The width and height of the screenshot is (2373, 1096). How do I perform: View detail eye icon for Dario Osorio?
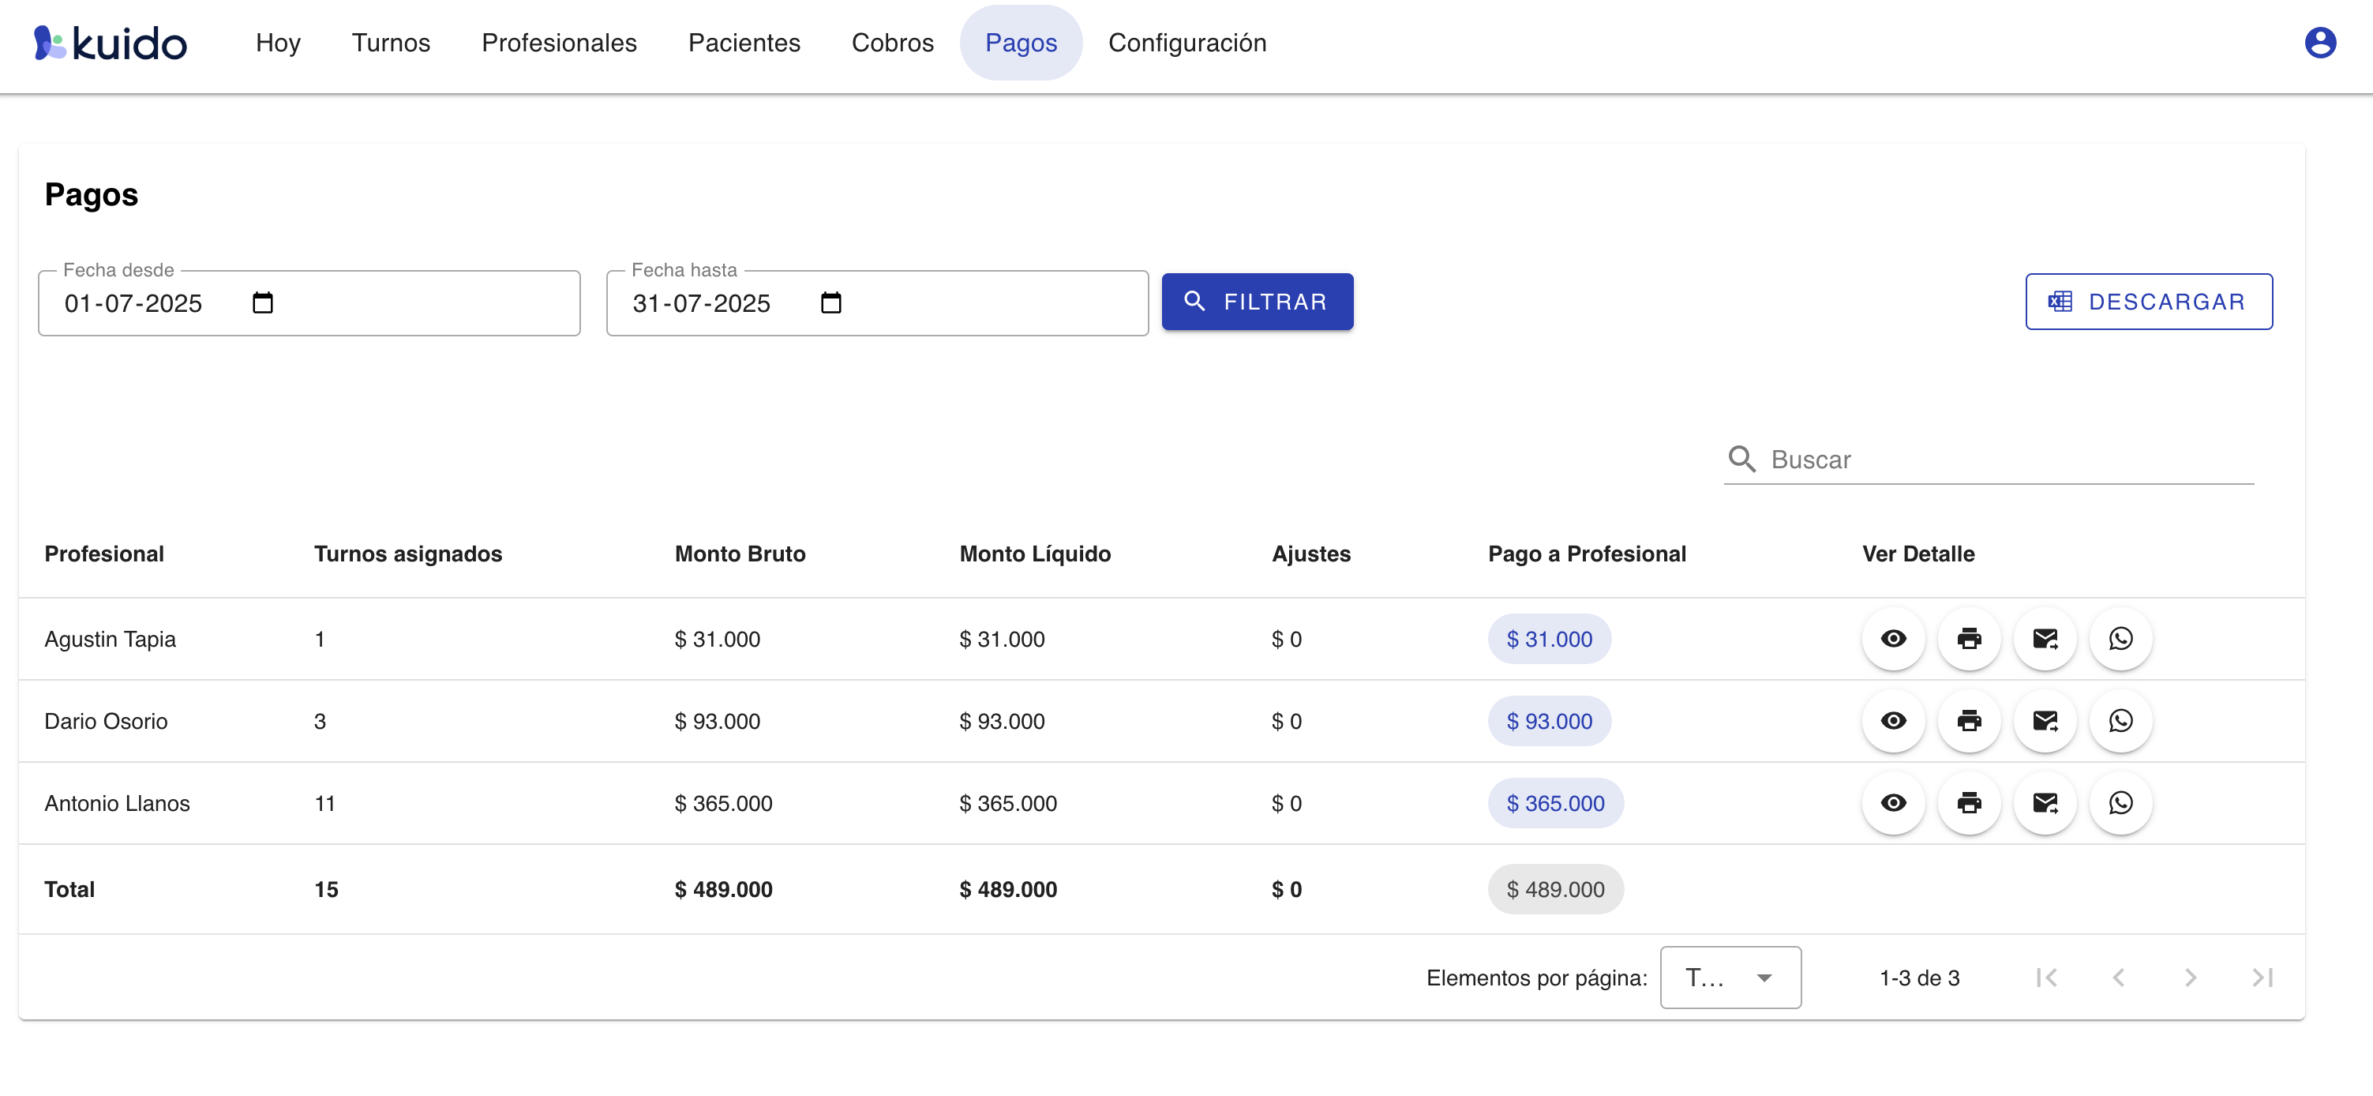point(1893,720)
